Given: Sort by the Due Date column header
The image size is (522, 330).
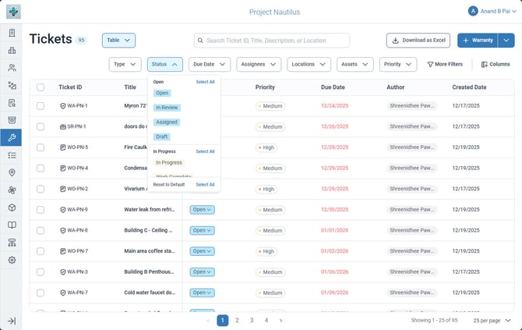Looking at the screenshot, I should tap(333, 87).
